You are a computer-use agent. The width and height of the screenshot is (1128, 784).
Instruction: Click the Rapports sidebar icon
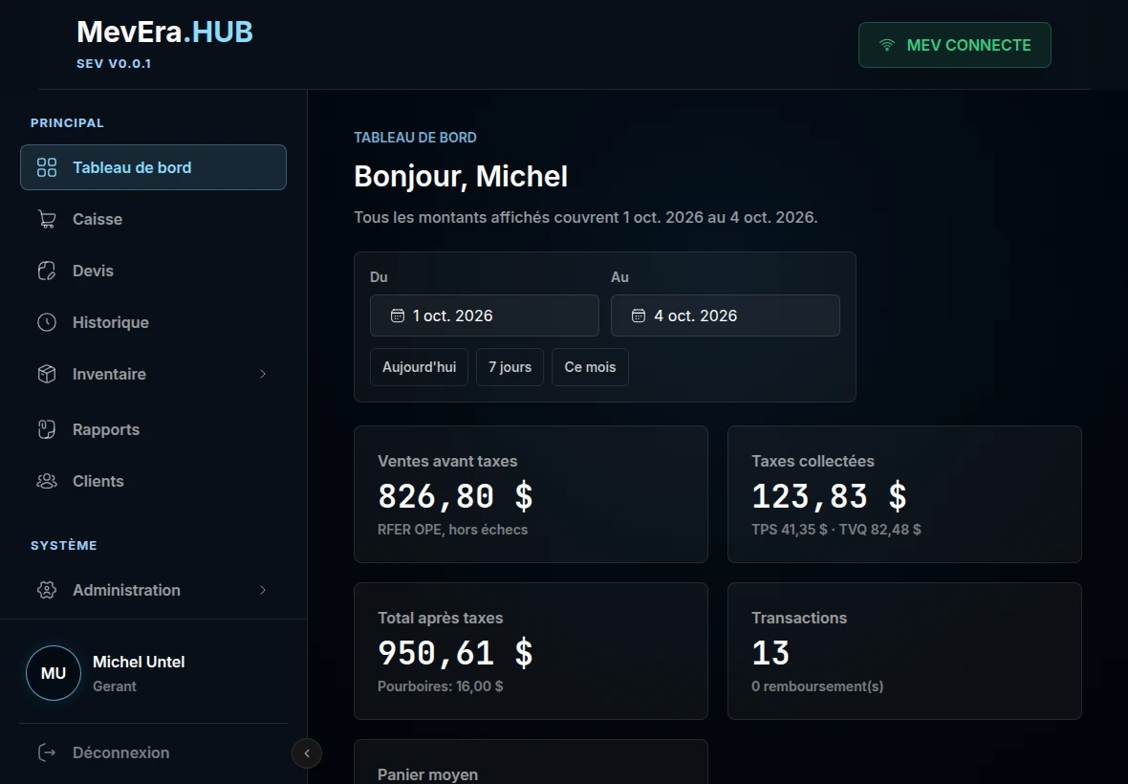tap(47, 429)
